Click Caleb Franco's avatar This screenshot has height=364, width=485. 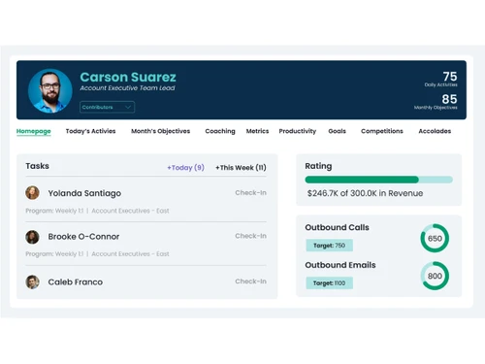(32, 281)
